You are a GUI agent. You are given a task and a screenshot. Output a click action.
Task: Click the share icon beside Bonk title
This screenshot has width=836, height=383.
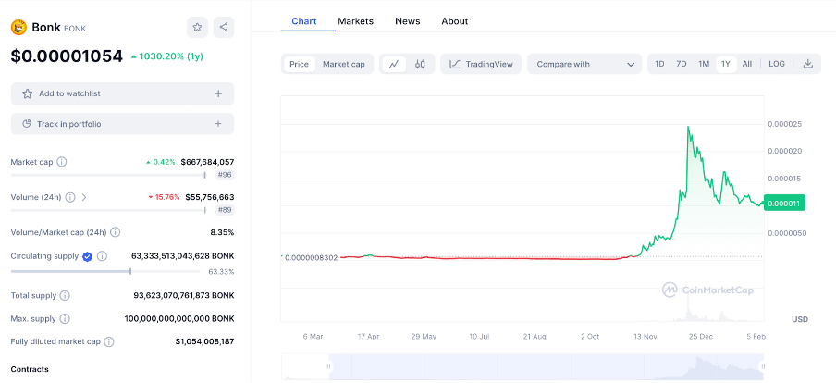(x=224, y=27)
